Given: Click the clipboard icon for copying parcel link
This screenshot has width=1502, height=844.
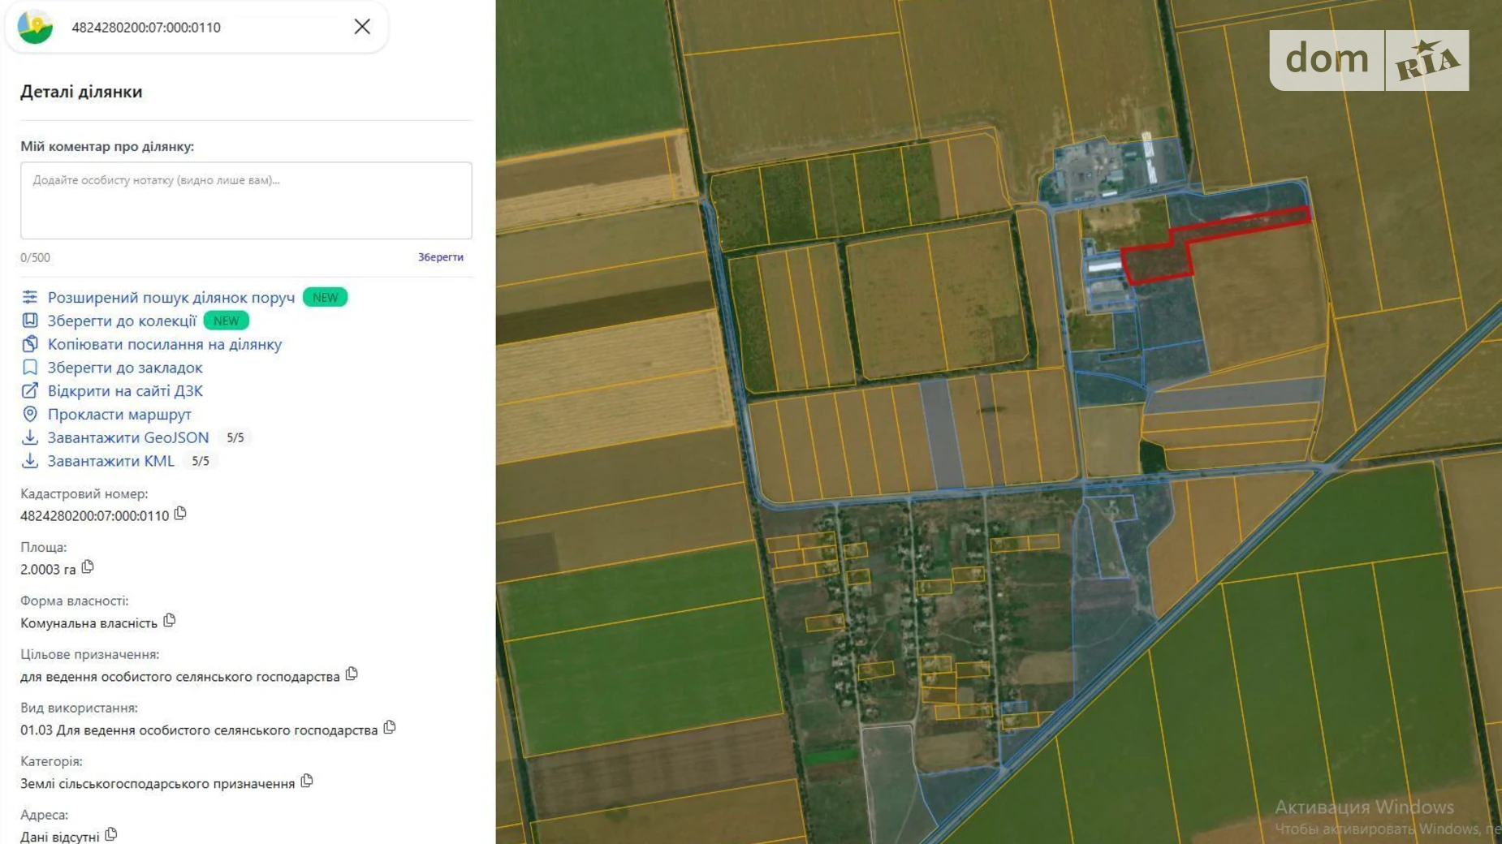Looking at the screenshot, I should coord(30,344).
